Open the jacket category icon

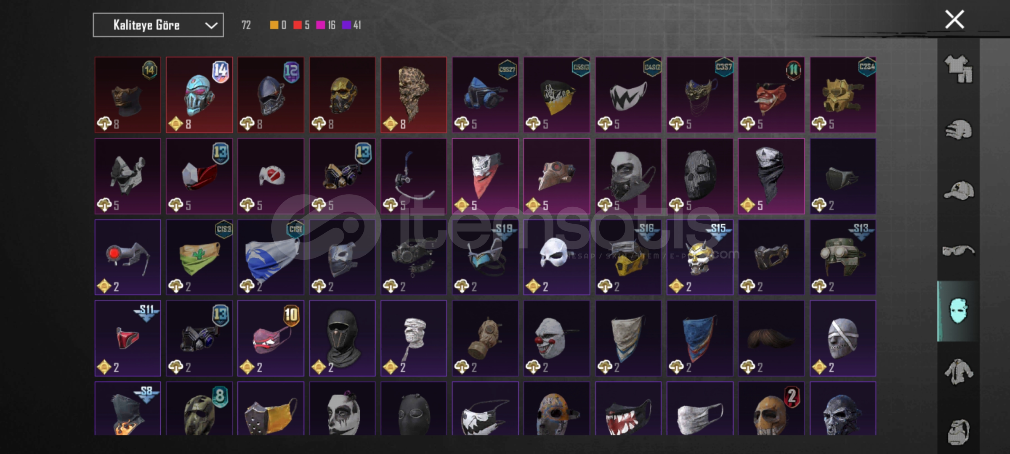958,372
